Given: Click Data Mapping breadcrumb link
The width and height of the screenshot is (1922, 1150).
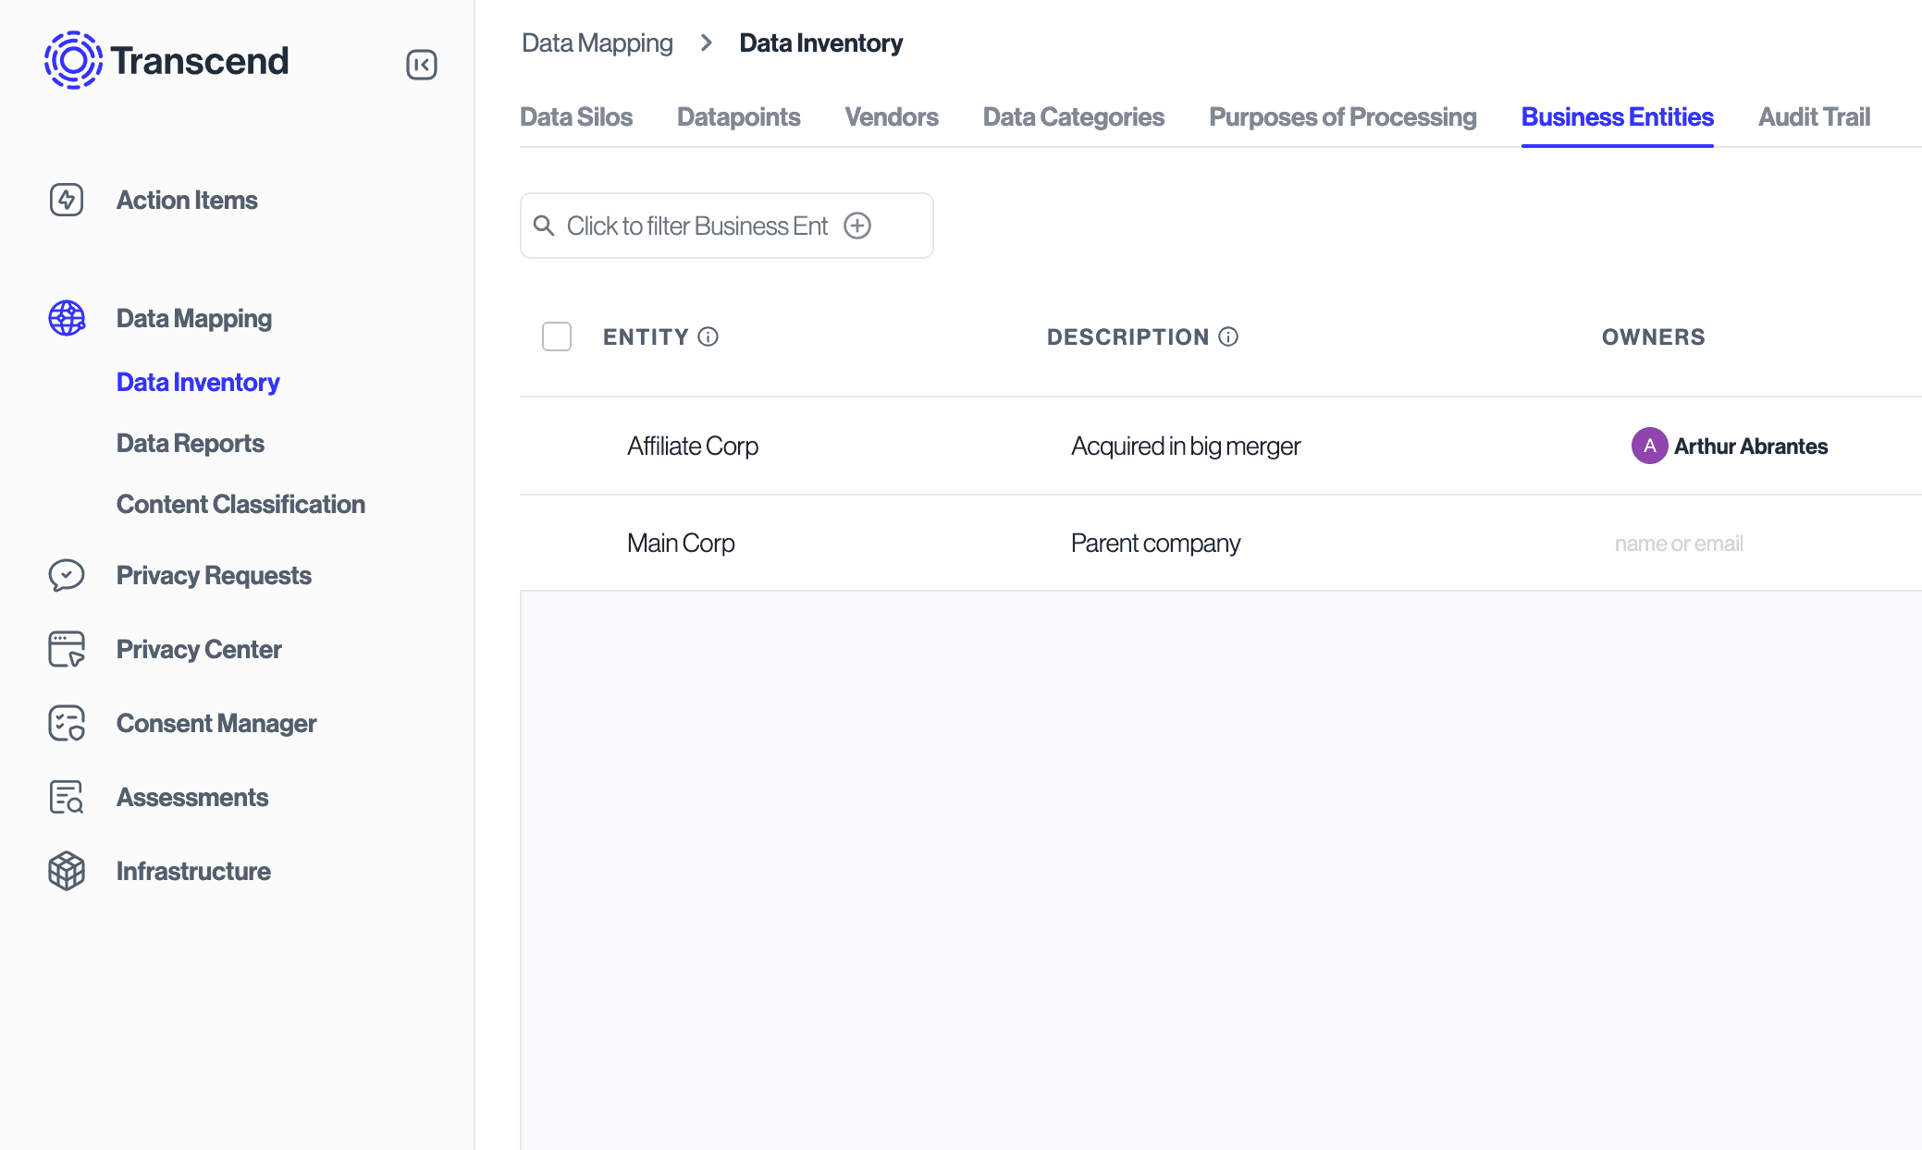Looking at the screenshot, I should click(597, 43).
